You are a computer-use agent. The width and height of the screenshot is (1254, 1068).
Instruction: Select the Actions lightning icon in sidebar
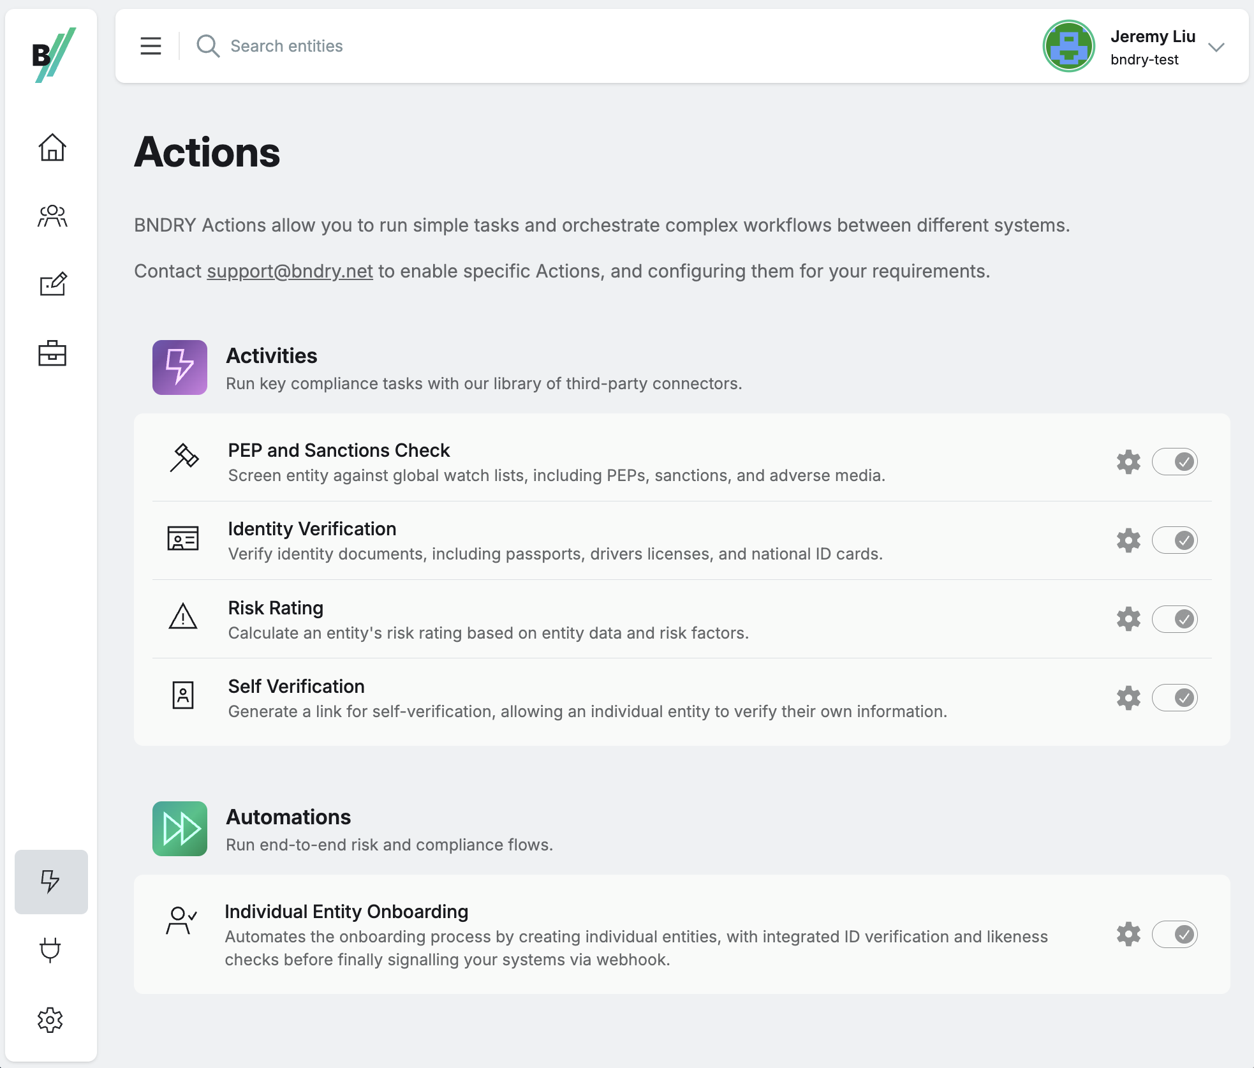click(x=51, y=882)
